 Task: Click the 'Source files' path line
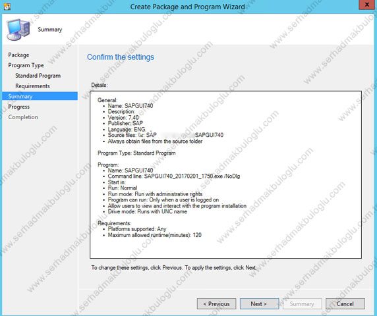(x=165, y=135)
